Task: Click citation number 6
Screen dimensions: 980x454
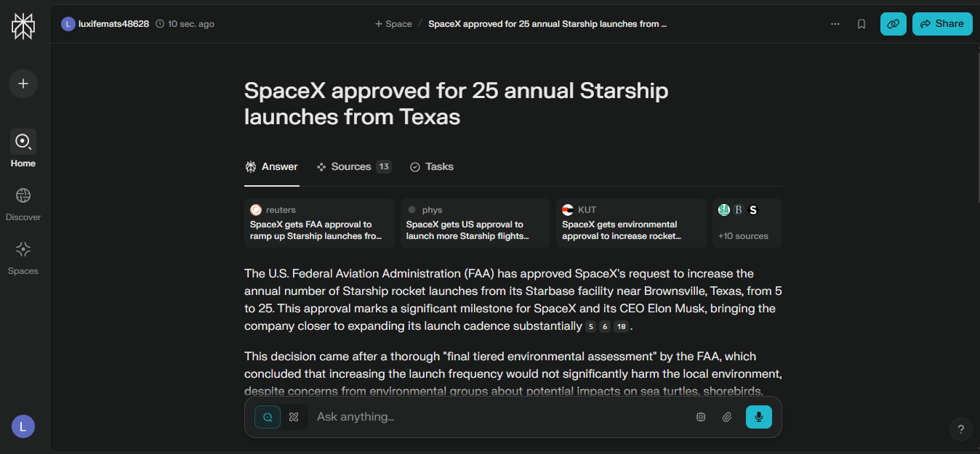Action: click(605, 327)
